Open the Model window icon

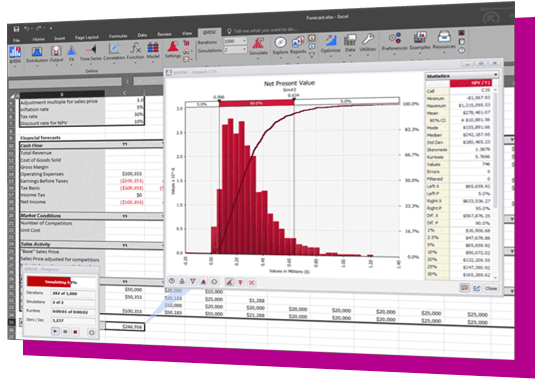click(153, 48)
